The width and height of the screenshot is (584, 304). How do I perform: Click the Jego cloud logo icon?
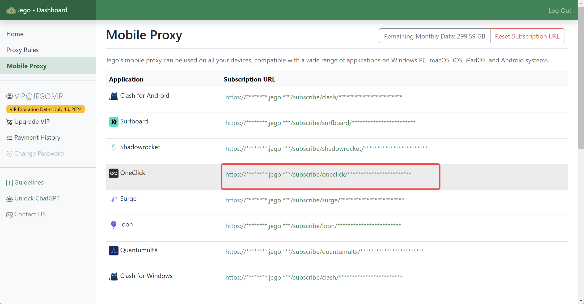click(11, 10)
